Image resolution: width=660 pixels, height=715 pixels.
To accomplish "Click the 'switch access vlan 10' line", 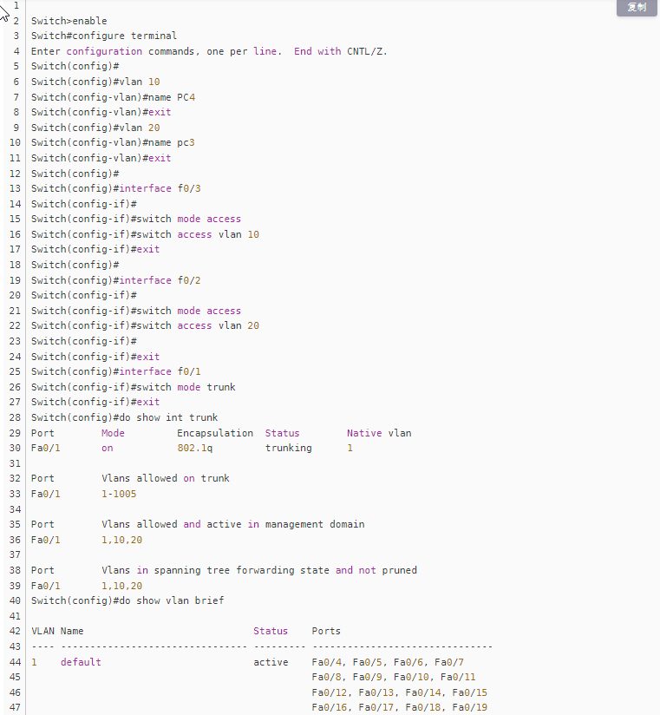I will pos(145,235).
